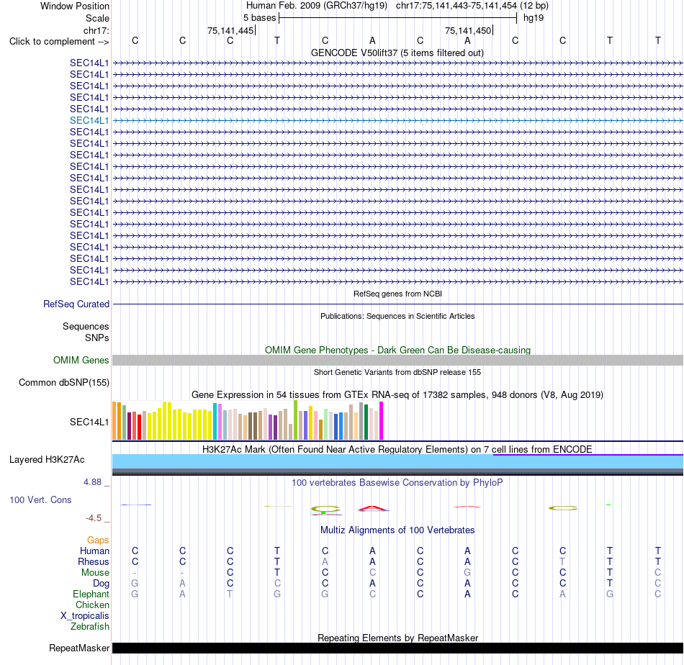Click the chr17: ruler label
The height and width of the screenshot is (665, 684).
(96, 30)
